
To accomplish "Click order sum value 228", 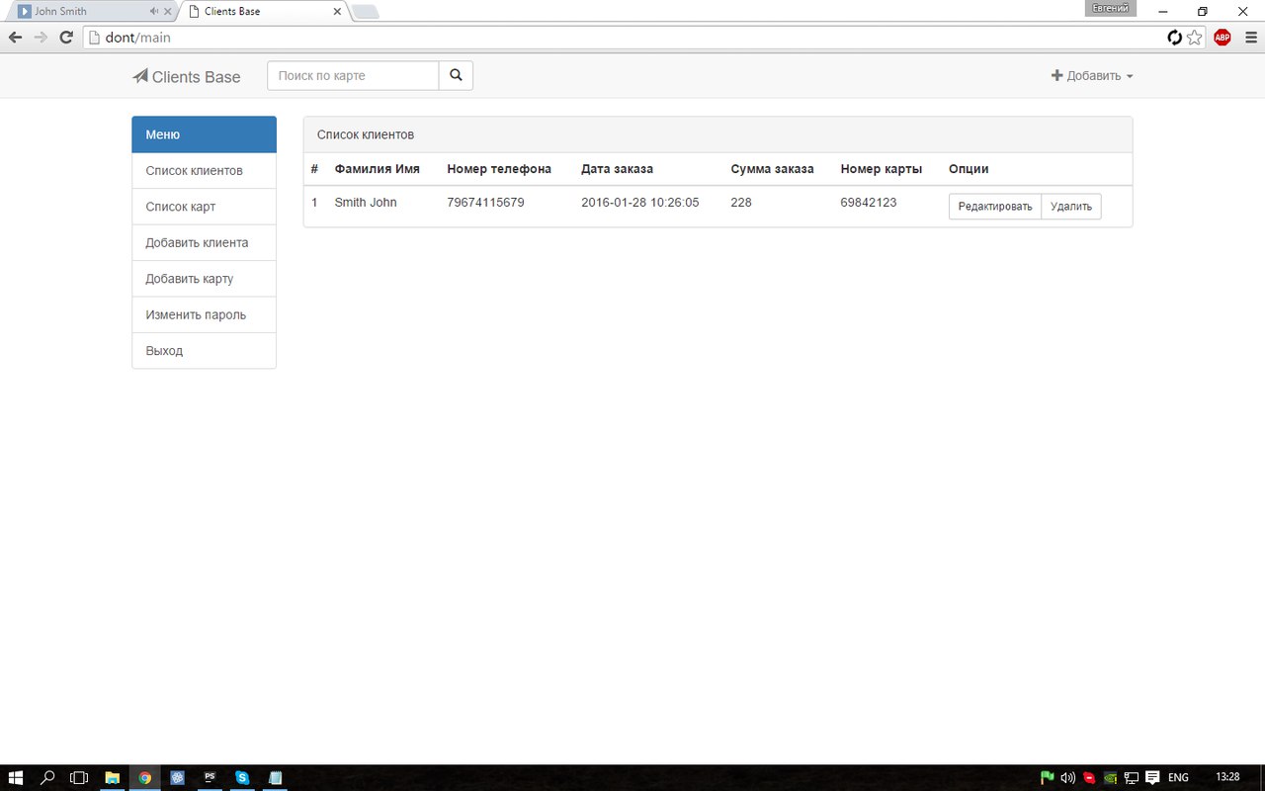I will pyautogui.click(x=741, y=203).
